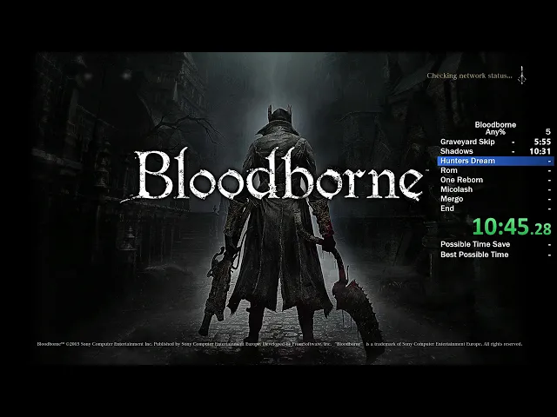Select the Mergo split row
557x417 pixels.
(495, 199)
